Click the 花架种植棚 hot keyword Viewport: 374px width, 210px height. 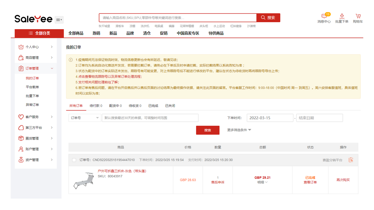point(187,26)
